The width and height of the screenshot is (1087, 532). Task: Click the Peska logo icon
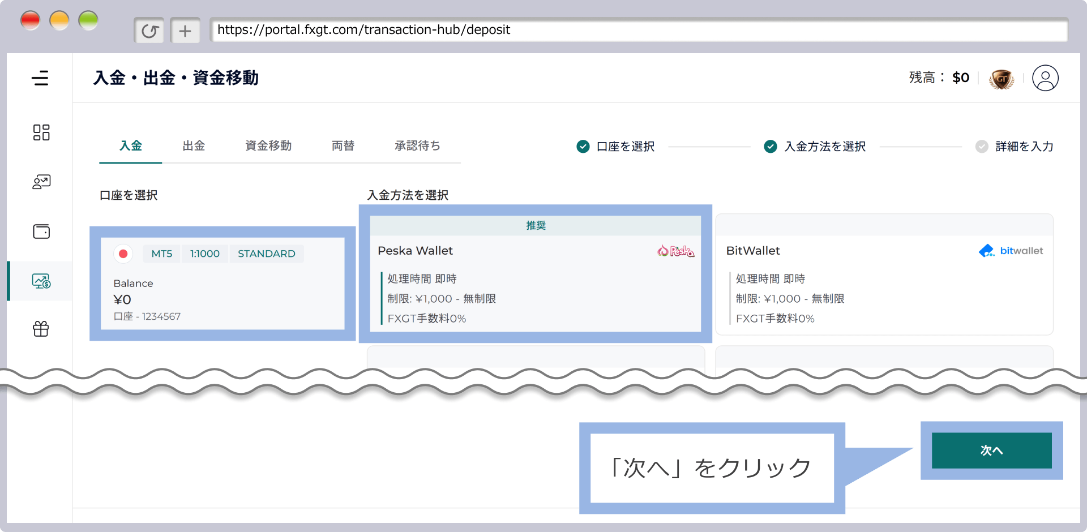point(675,251)
